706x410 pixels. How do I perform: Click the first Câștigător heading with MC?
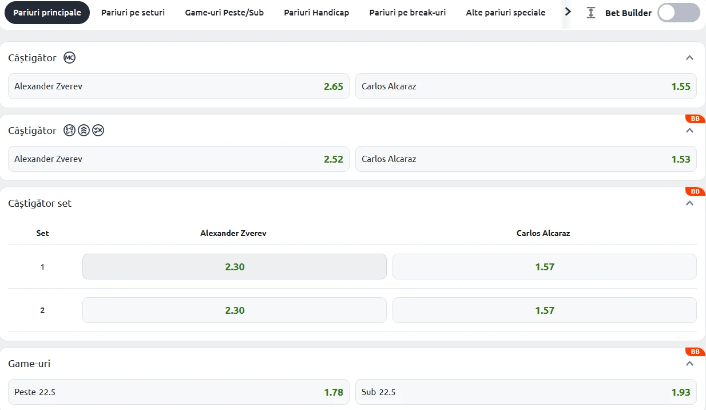click(x=33, y=58)
